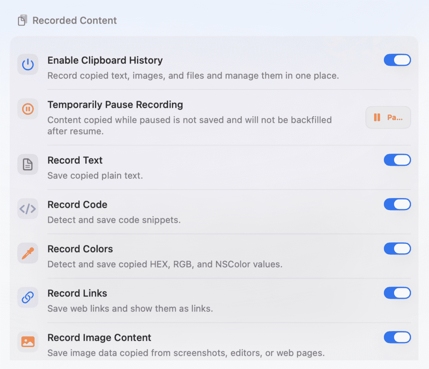Disable the Enable Clipboard History switch
429x369 pixels.
[397, 60]
